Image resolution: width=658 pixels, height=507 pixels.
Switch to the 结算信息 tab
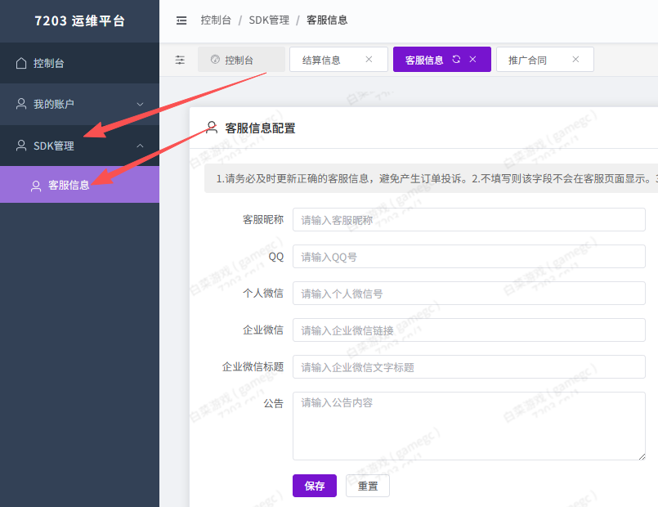pos(338,60)
